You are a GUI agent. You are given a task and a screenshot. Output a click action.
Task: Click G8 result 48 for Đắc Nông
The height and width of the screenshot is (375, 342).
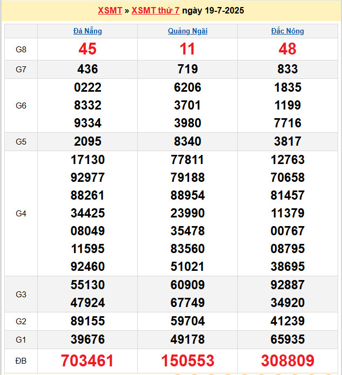click(x=287, y=49)
